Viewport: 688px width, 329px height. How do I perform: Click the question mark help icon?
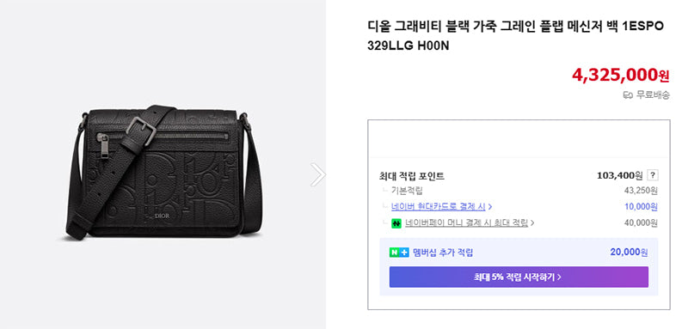[x=653, y=176]
